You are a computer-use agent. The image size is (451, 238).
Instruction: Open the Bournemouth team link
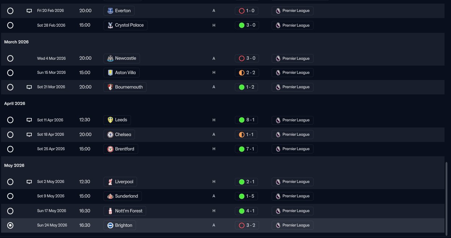point(125,87)
